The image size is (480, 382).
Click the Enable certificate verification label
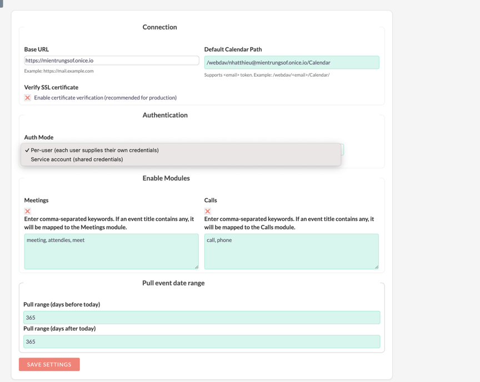click(x=105, y=98)
